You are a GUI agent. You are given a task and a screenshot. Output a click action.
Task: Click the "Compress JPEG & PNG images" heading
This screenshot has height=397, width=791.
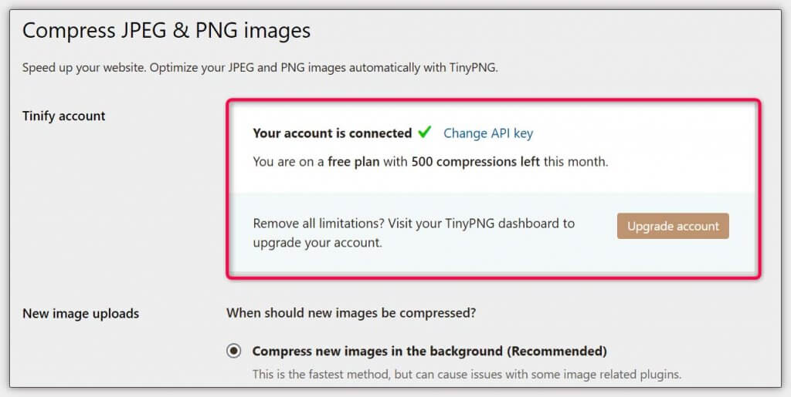pos(166,31)
